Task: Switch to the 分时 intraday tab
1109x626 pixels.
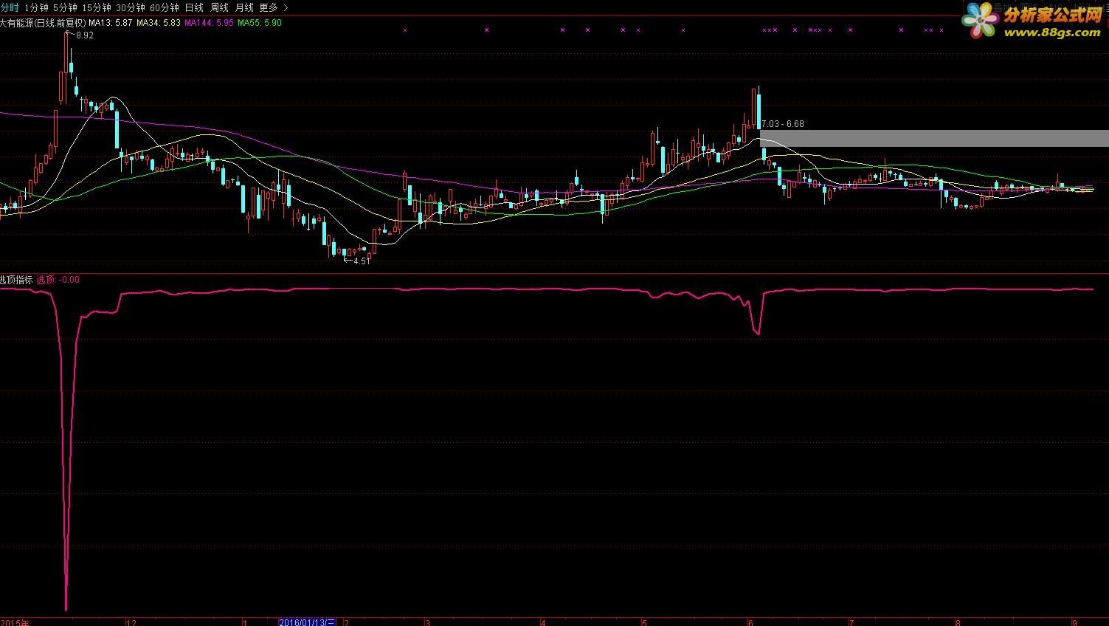Action: click(x=10, y=7)
